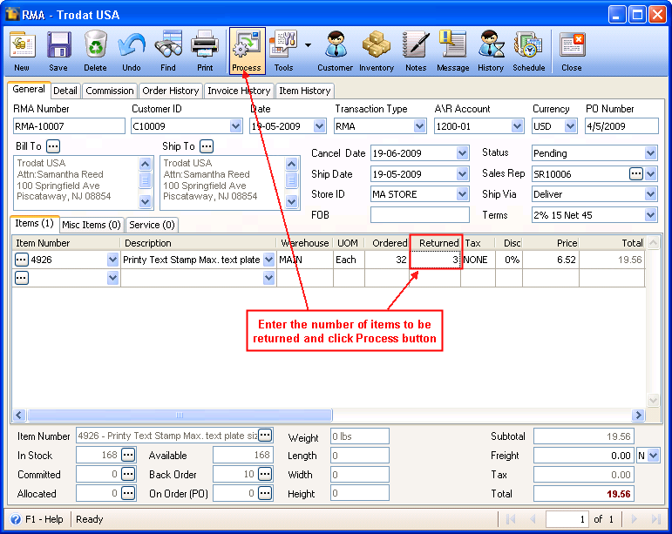
Task: Click the Bill To address scroll down arrow
Action: (x=146, y=201)
